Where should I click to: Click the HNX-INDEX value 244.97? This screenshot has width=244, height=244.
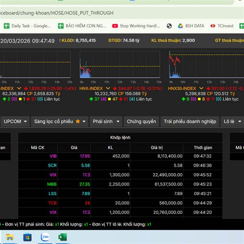[x=125, y=89]
